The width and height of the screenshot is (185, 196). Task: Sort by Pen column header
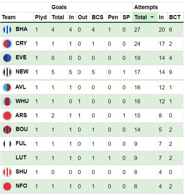tap(113, 17)
